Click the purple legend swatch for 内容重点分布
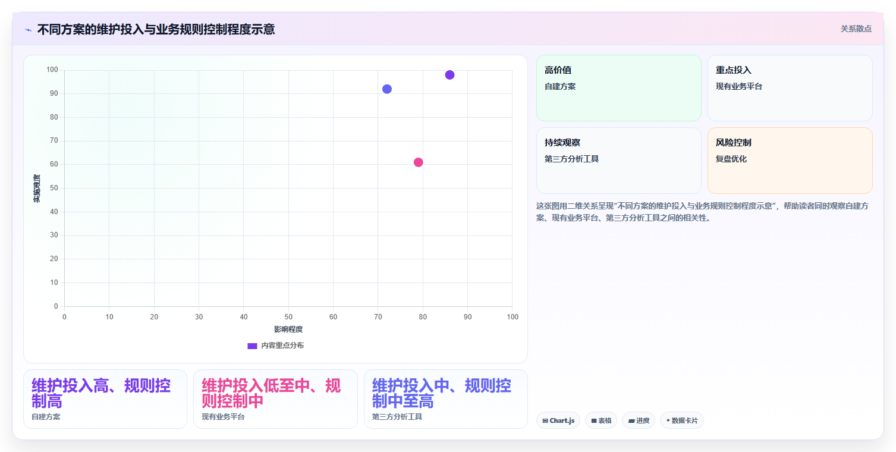Screen dimensions: 896x452 click(252, 346)
